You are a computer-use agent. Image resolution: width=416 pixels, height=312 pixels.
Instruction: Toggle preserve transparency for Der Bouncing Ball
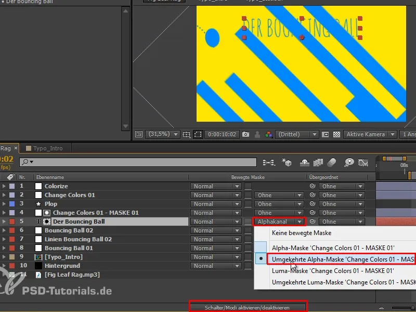pos(248,222)
